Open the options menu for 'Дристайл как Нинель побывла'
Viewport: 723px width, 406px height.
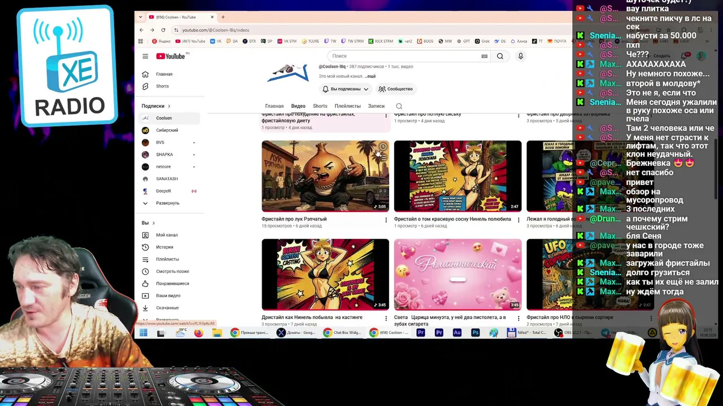point(386,317)
